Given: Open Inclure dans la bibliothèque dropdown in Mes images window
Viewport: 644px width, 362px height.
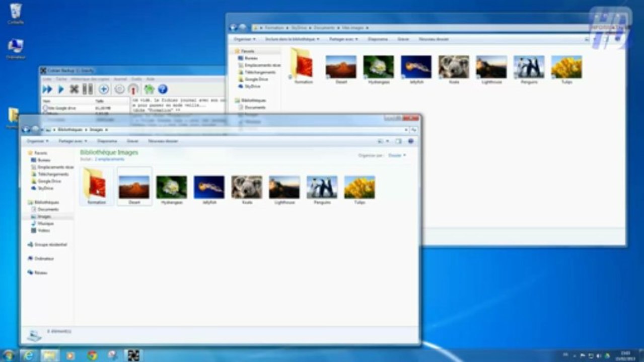Looking at the screenshot, I should click(x=292, y=39).
